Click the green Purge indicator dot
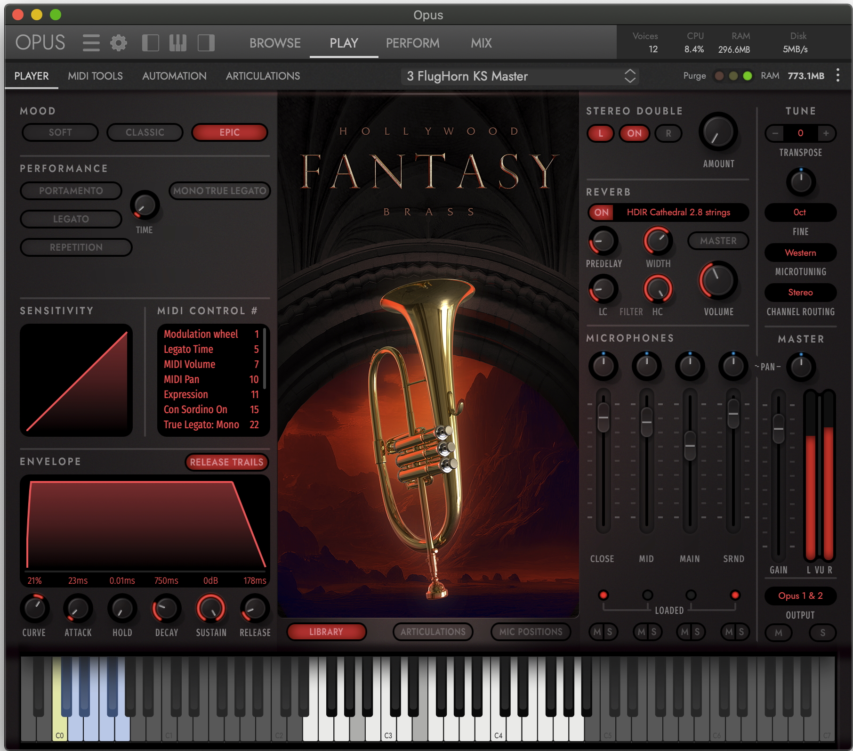The image size is (853, 751). [x=747, y=76]
